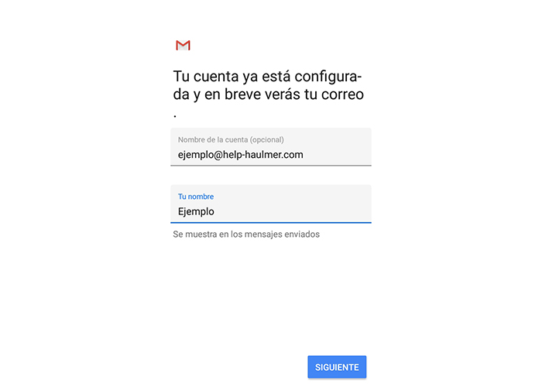Click the (opcional) text in account label

coord(267,140)
